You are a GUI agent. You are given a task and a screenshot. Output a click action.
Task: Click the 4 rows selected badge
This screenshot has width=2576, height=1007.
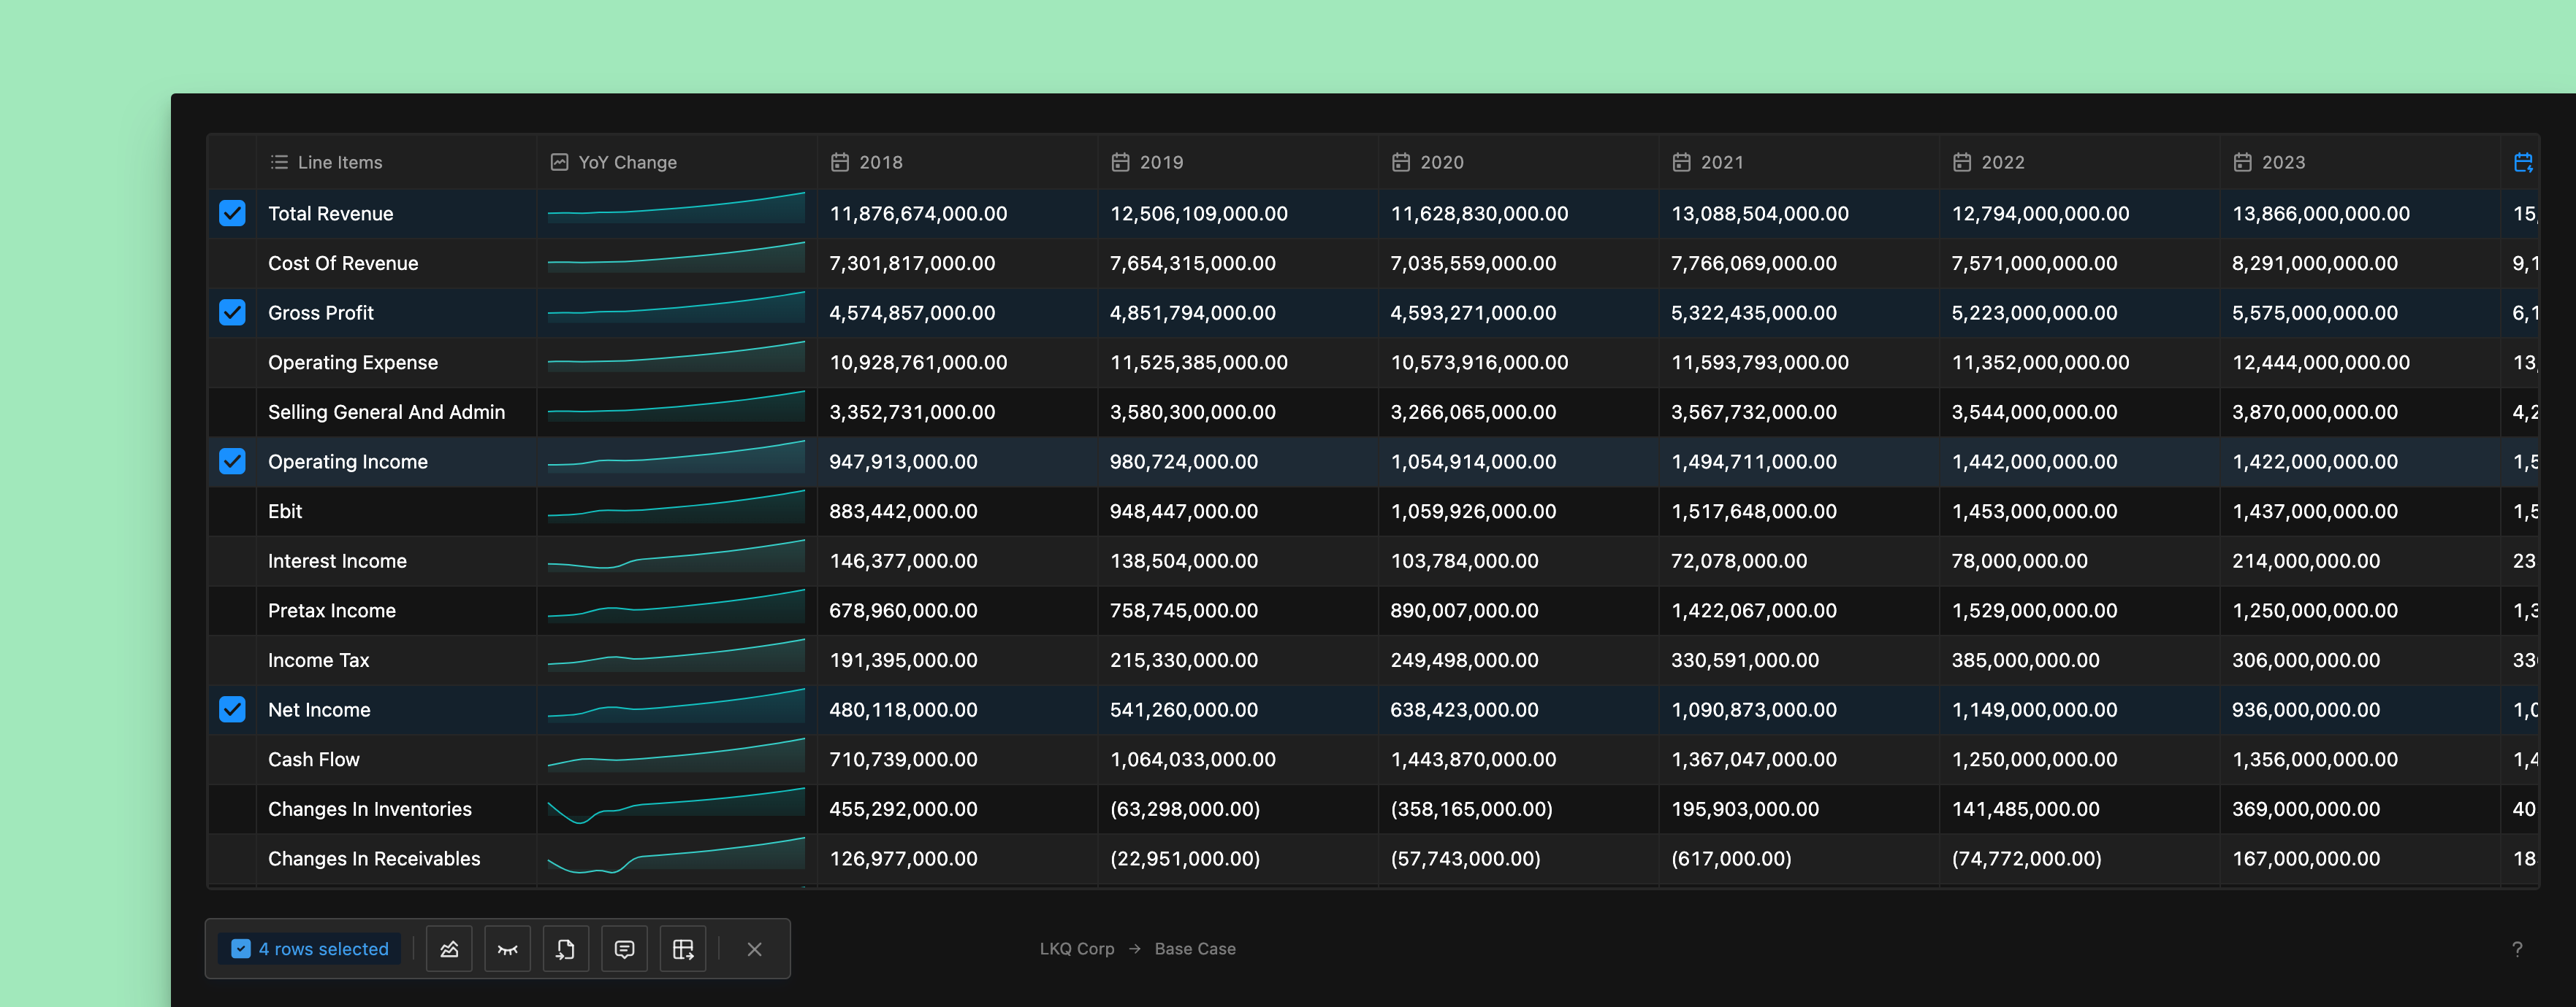[309, 948]
